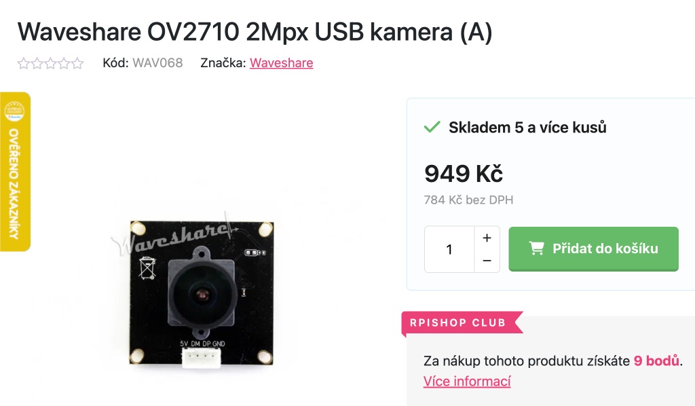
Task: Click the product code WAV068
Action: [x=157, y=63]
